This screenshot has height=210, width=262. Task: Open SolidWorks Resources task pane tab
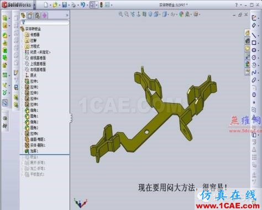click(x=247, y=33)
